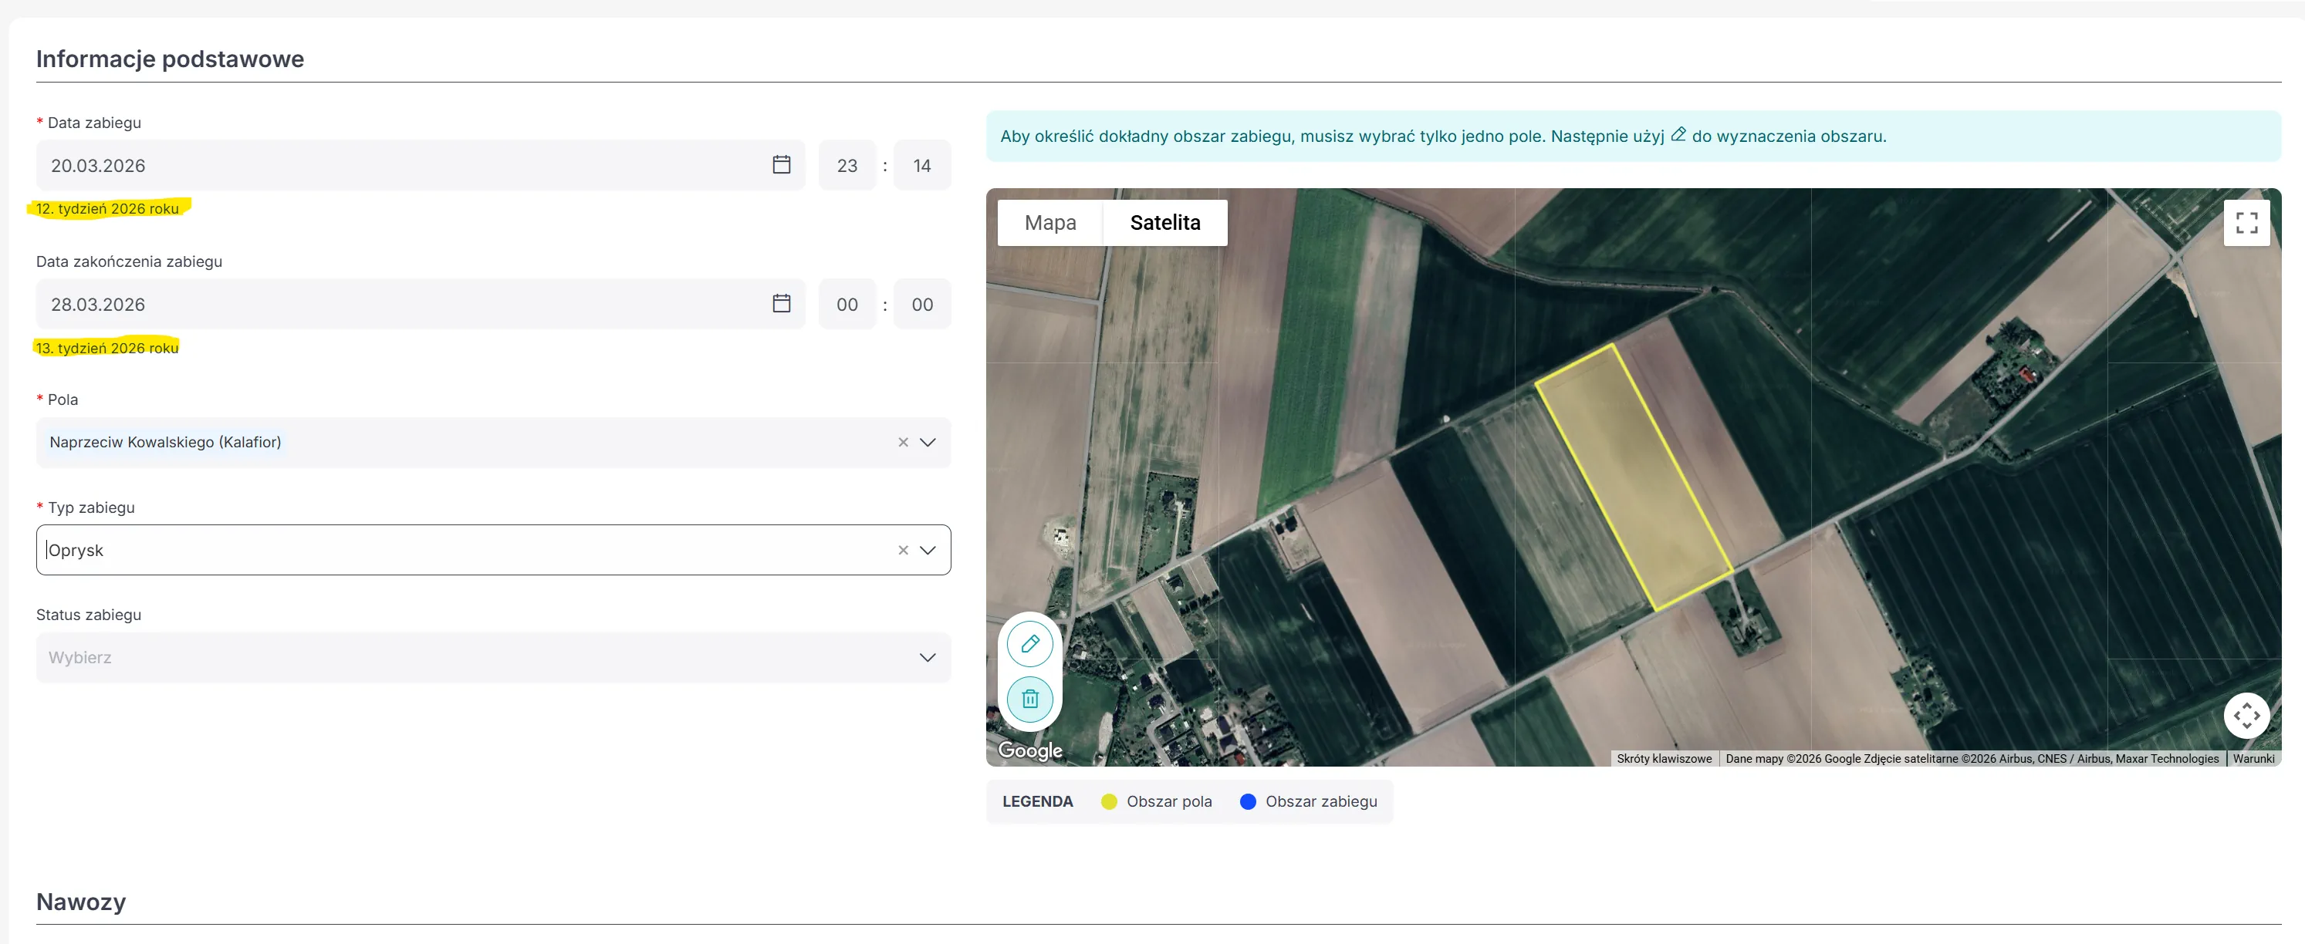This screenshot has width=2305, height=944.
Task: Expand the Typ zabiegu dropdown arrow
Action: coord(928,551)
